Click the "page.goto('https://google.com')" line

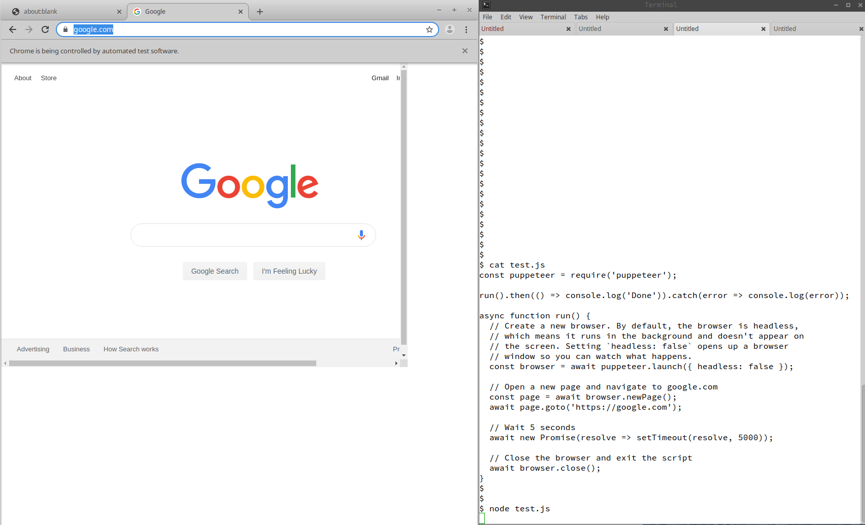(x=586, y=407)
